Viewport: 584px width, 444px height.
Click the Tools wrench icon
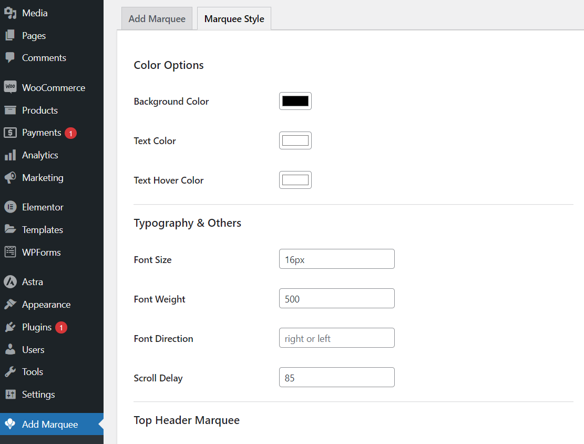[x=10, y=372]
